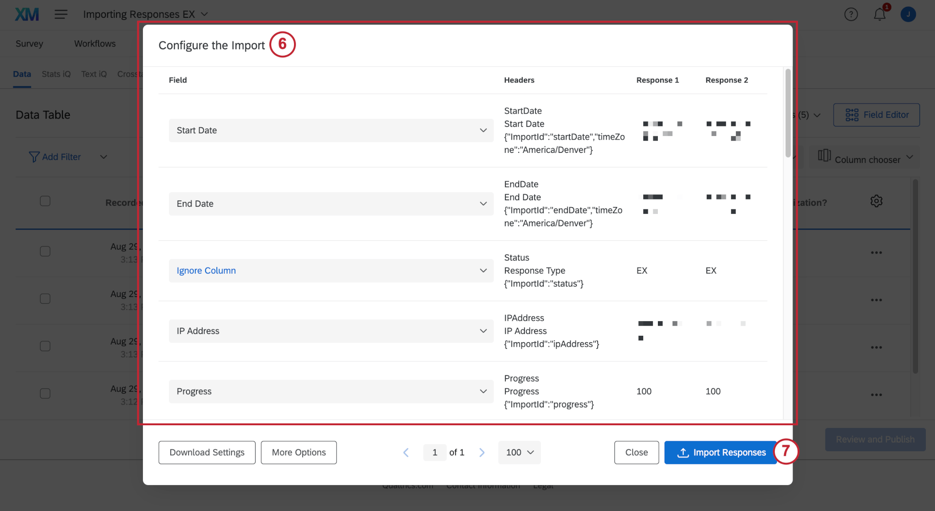Open the Field Editor

click(x=876, y=115)
